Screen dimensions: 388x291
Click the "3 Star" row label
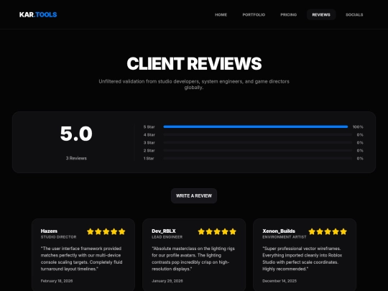point(149,142)
